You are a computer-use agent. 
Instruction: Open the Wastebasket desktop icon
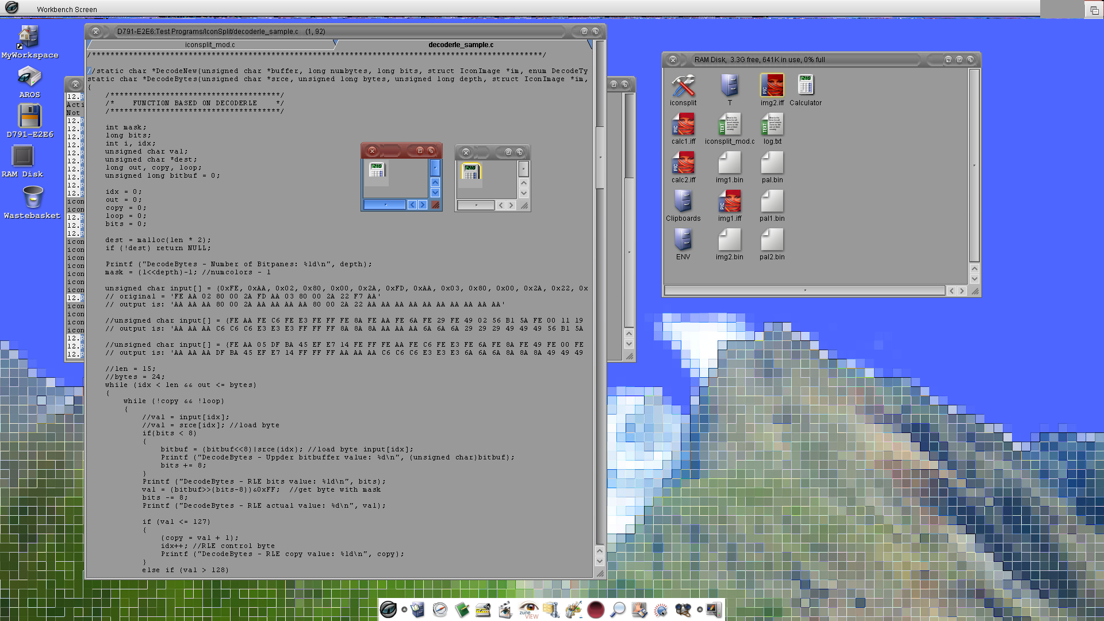[33, 197]
